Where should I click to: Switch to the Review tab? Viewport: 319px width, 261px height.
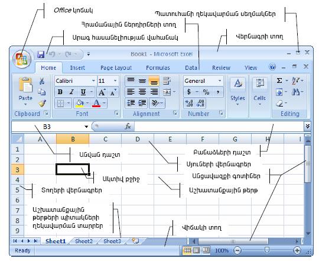click(221, 67)
